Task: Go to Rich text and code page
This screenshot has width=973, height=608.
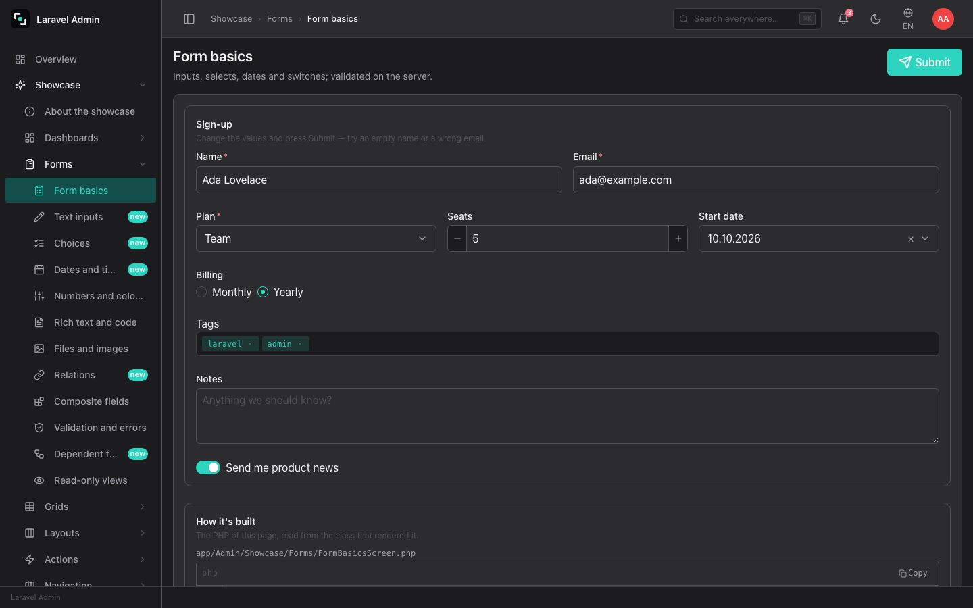Action: pyautogui.click(x=81, y=322)
